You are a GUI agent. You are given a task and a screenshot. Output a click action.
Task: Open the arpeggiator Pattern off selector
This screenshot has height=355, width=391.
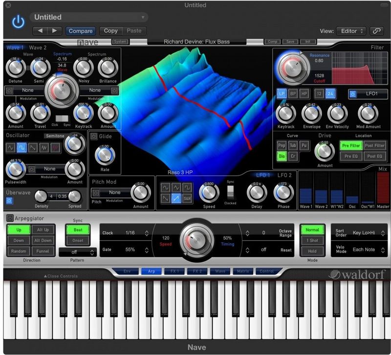click(77, 252)
